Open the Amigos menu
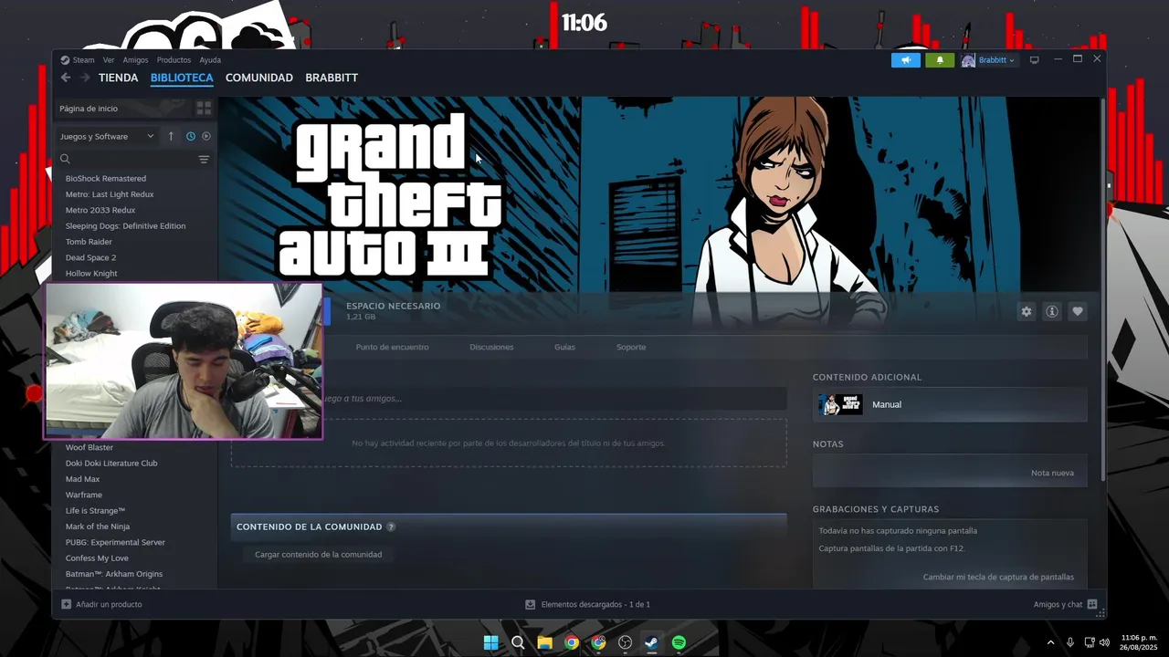Image resolution: width=1169 pixels, height=657 pixels. 135,60
